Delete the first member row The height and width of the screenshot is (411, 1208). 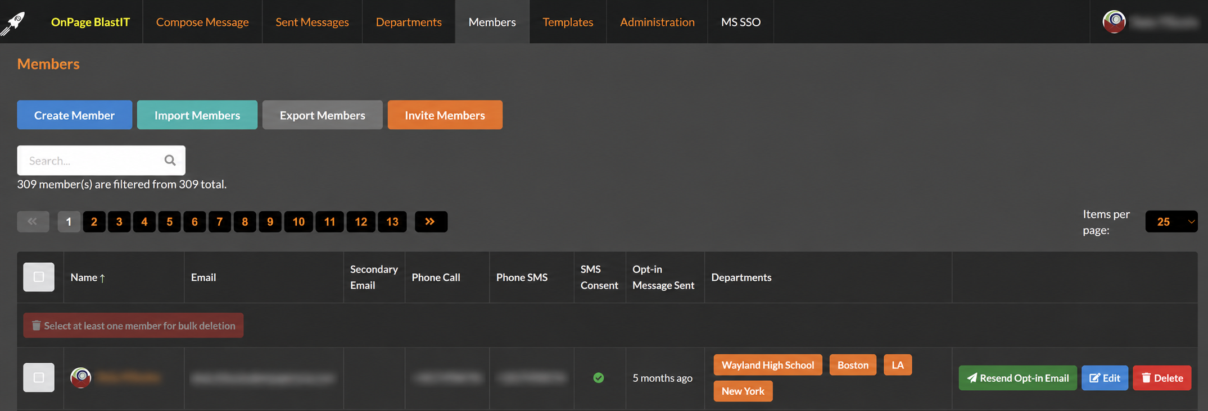pyautogui.click(x=1162, y=378)
